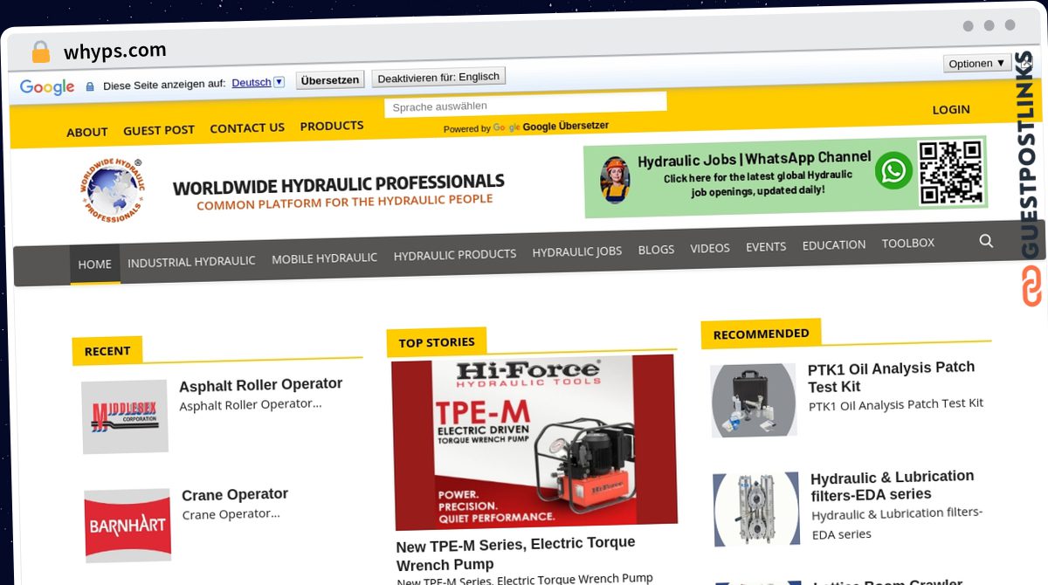Viewport: 1048px width, 585px height.
Task: Open the MOBILE HYDRAULIC menu
Action: point(324,258)
